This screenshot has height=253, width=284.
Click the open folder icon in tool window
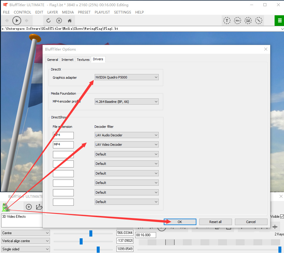(x=39, y=207)
